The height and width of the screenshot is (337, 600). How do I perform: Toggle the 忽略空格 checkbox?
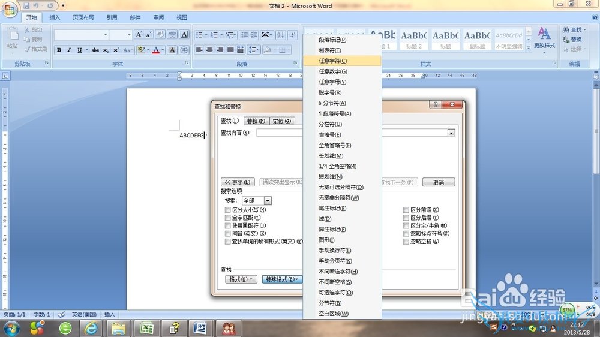[x=406, y=241]
